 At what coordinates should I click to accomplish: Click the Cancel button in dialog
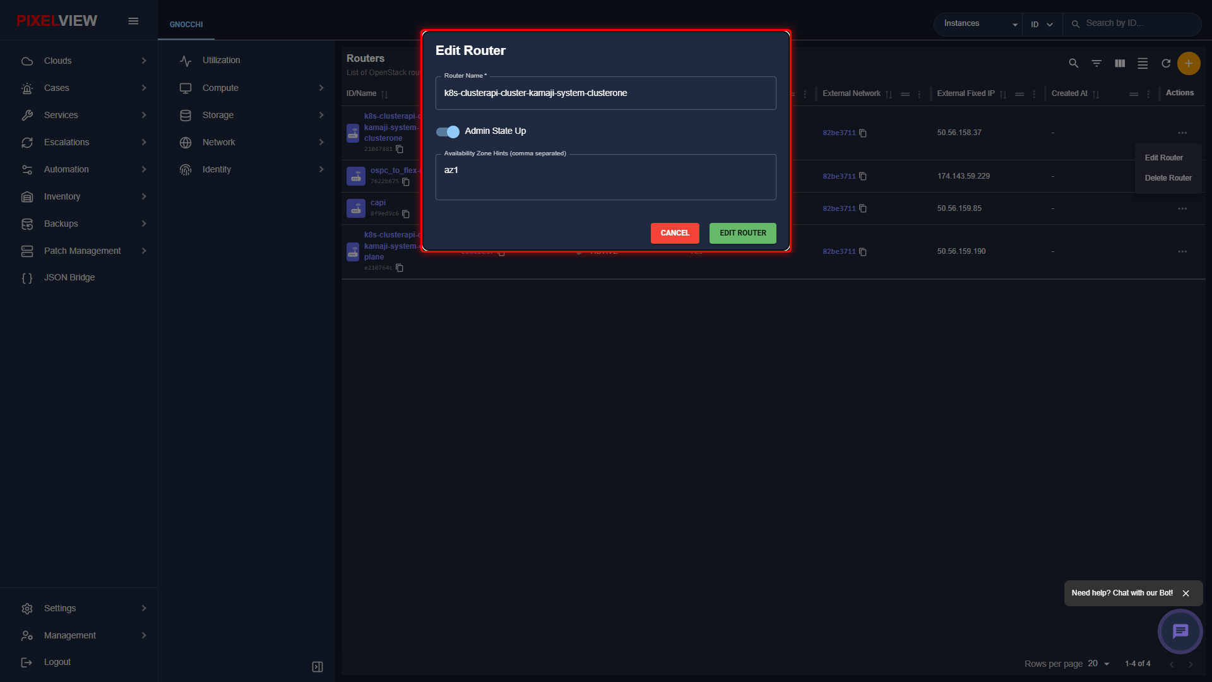pyautogui.click(x=675, y=233)
